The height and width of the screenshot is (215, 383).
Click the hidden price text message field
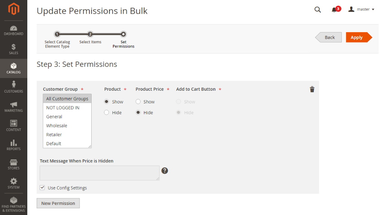click(99, 173)
